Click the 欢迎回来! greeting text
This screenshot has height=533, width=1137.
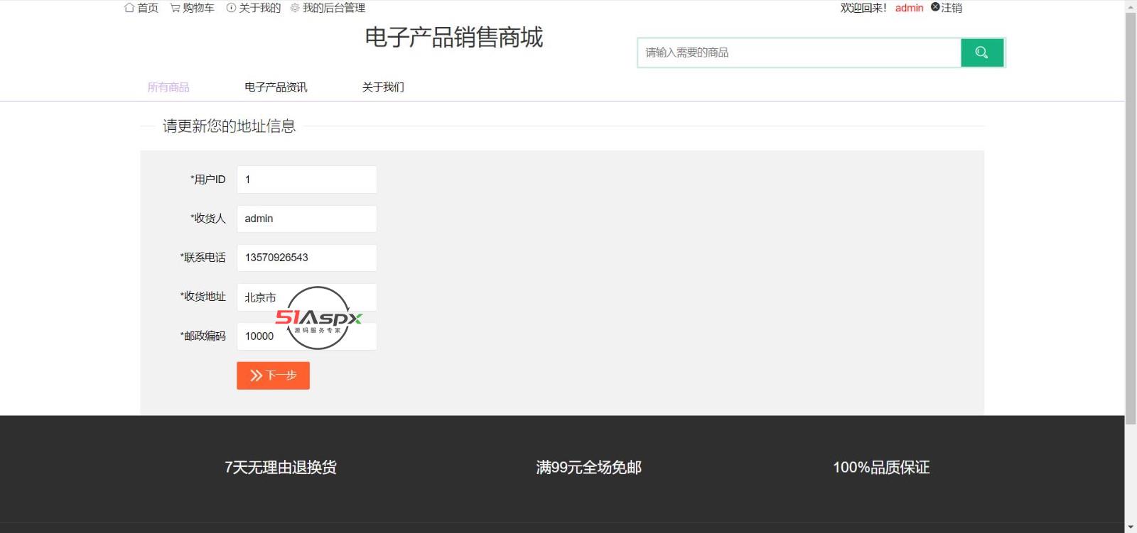click(863, 8)
